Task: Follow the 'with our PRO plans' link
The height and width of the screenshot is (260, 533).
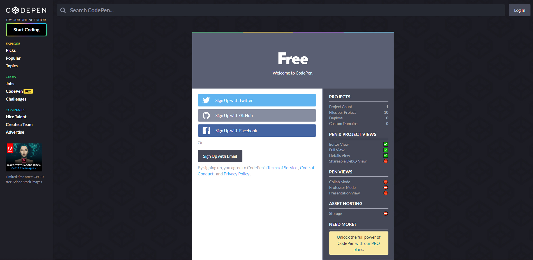Action: 367,243
